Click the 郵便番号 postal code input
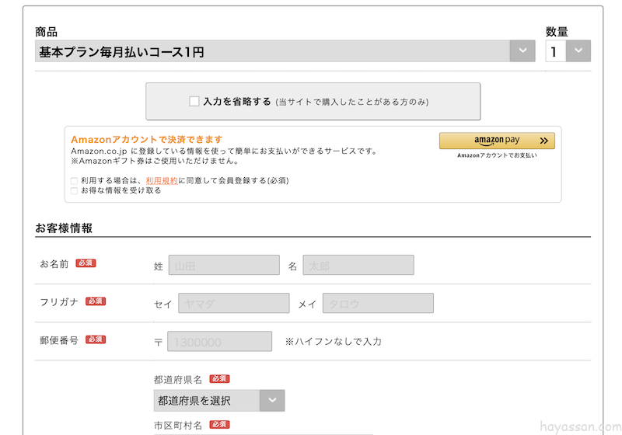 (219, 342)
